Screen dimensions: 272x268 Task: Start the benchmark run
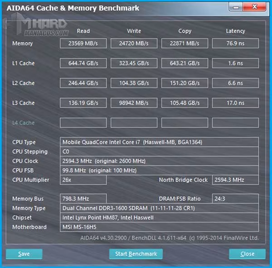[x=136, y=254]
